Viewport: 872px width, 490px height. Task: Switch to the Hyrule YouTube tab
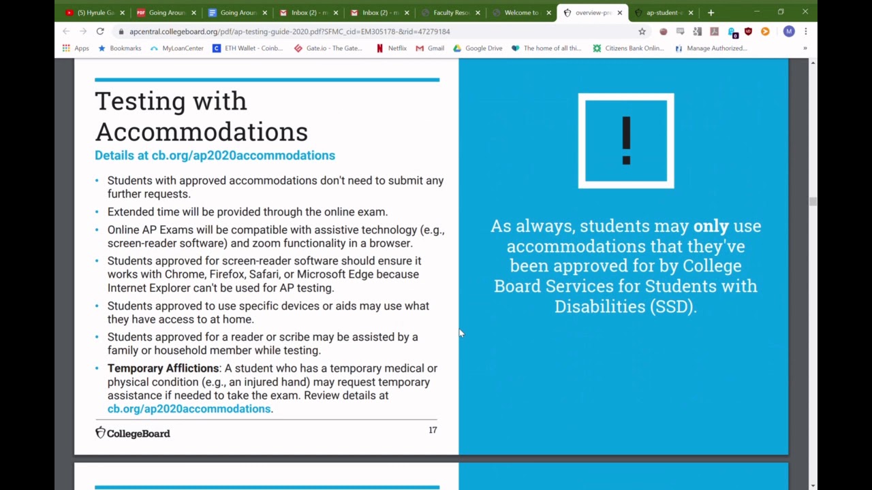point(93,12)
